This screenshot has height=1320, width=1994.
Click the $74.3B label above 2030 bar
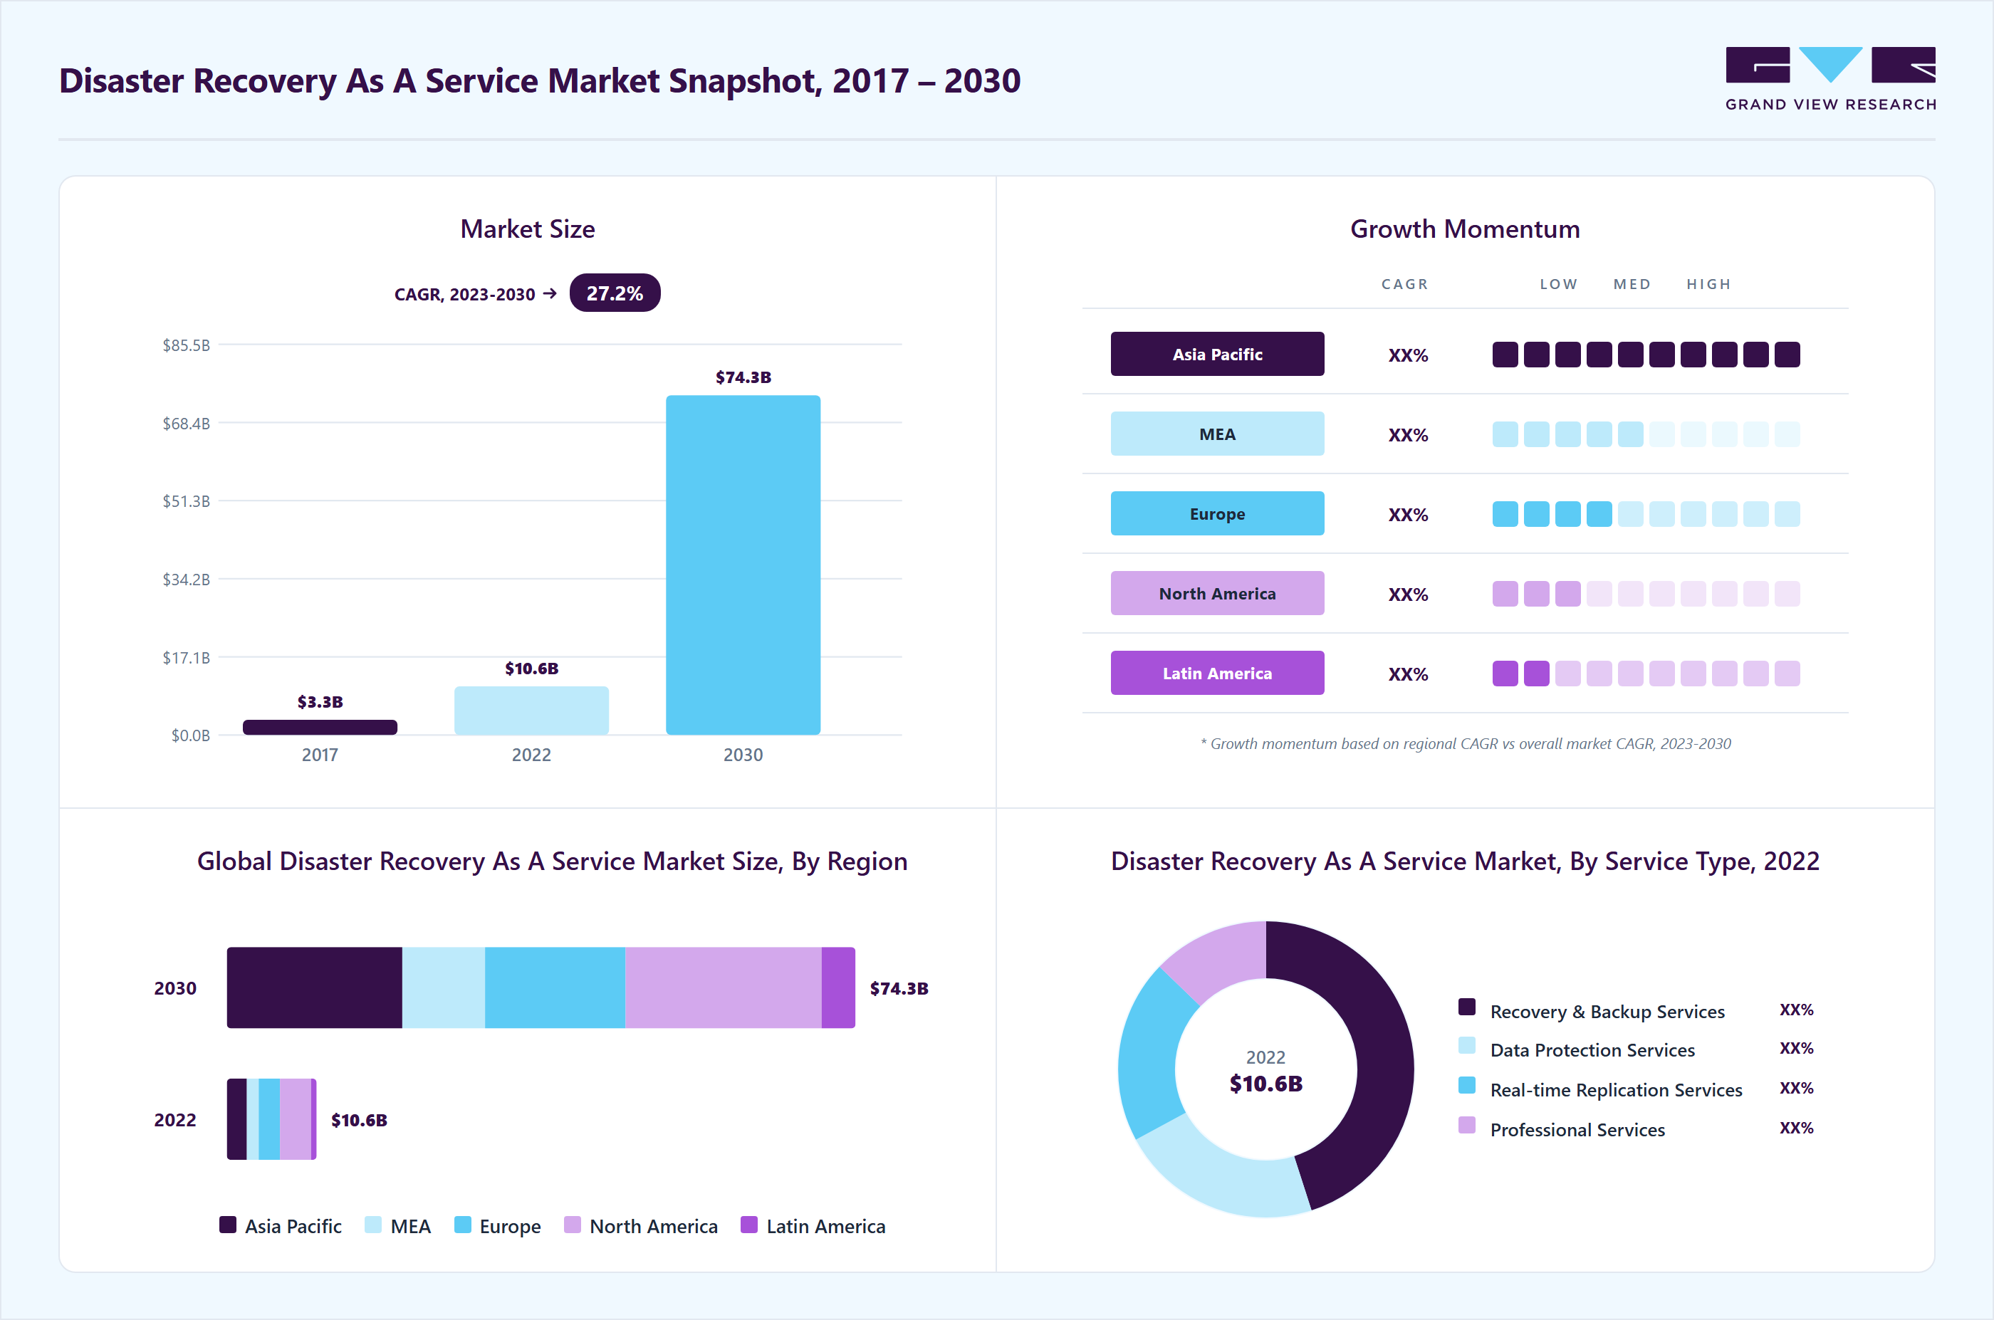tap(743, 377)
